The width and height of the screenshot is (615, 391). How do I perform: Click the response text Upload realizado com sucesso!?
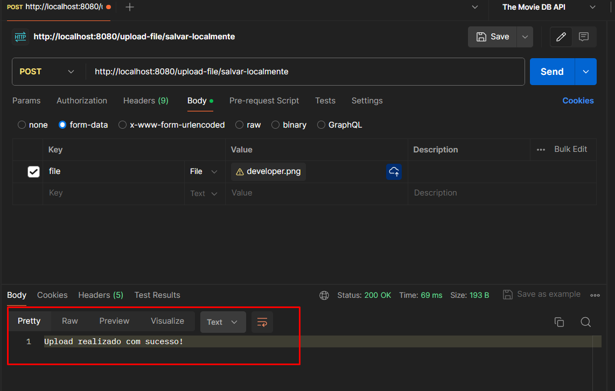point(114,342)
